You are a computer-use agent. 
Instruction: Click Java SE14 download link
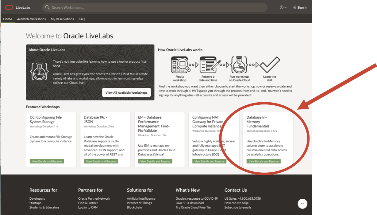[x=190, y=203]
